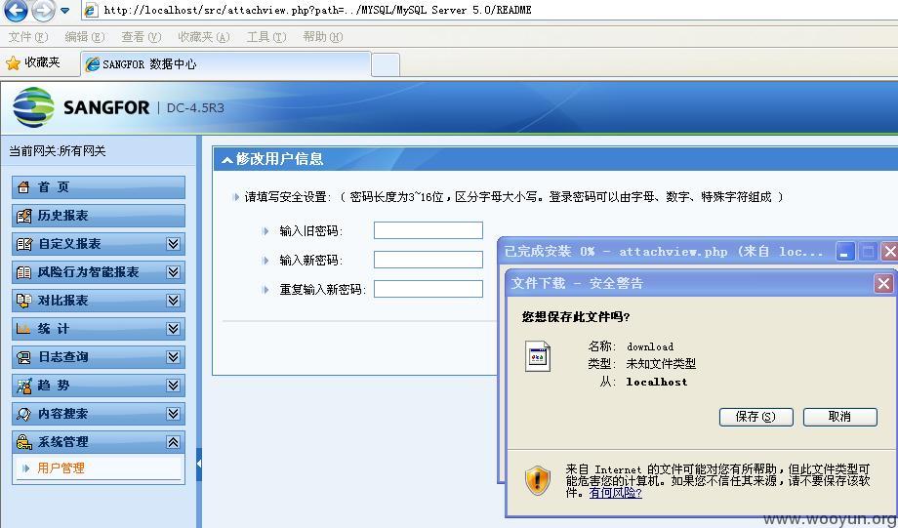The height and width of the screenshot is (528, 898).
Task: Open the 编辑(E) menu
Action: tap(85, 37)
